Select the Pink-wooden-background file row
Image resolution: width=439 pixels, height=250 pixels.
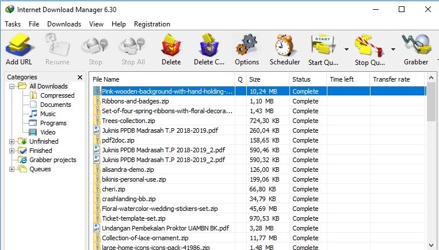[x=259, y=91]
